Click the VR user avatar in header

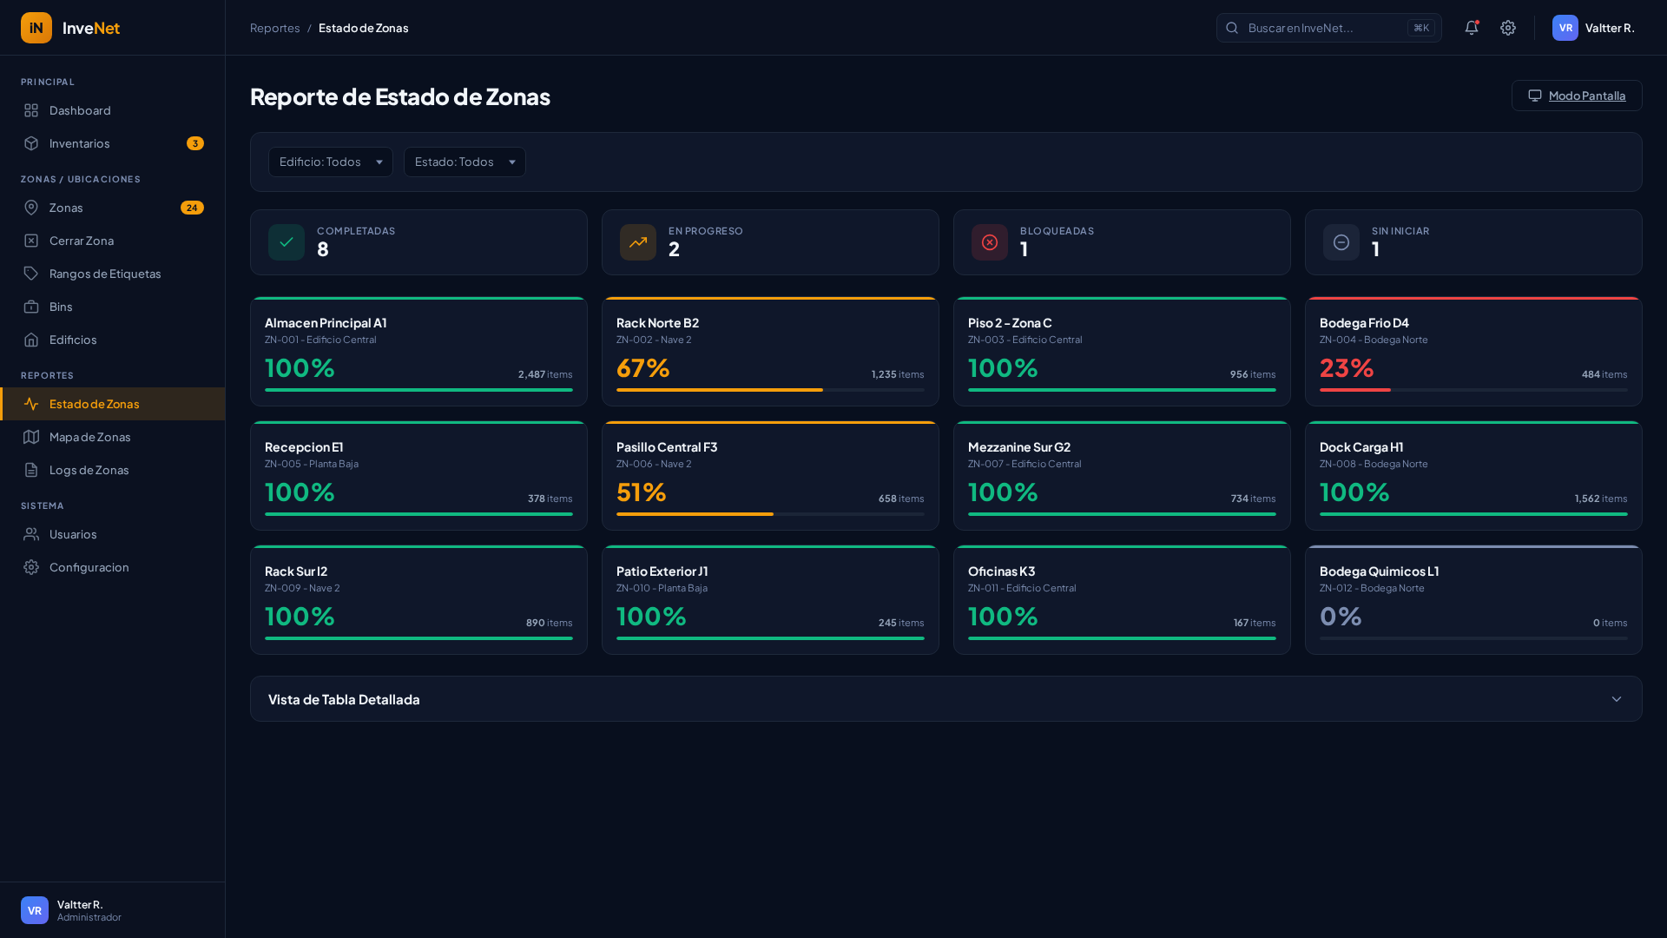[1565, 28]
